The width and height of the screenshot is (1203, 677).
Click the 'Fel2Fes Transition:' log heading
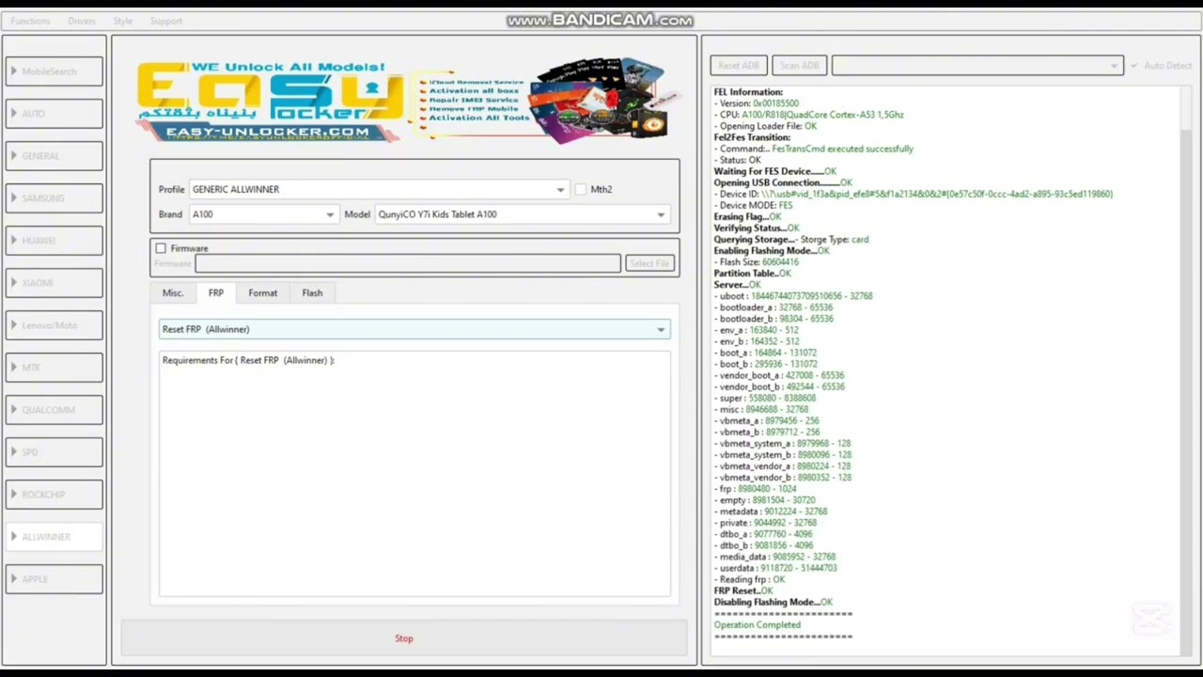point(752,137)
